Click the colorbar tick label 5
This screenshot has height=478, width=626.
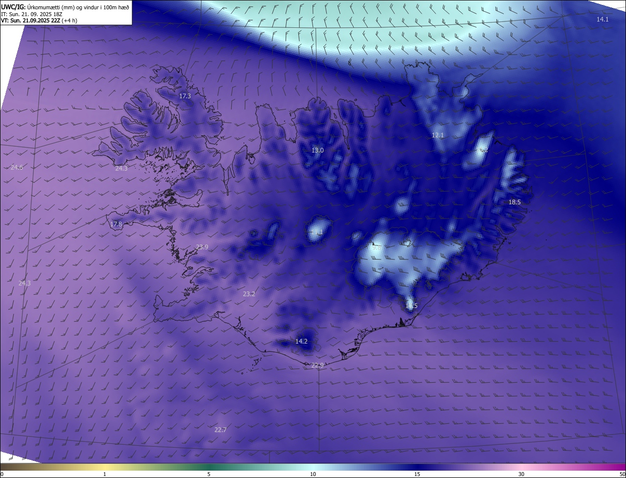pyautogui.click(x=209, y=474)
